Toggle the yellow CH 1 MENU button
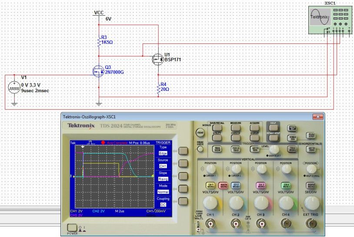 210,186
